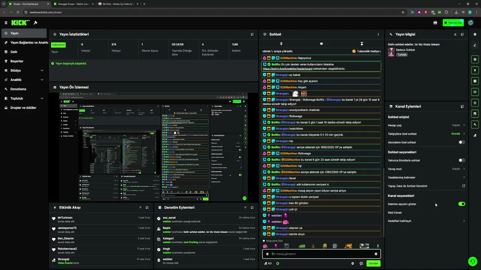
Task: Open the browser tab list dropdown
Action: [x=4, y=4]
